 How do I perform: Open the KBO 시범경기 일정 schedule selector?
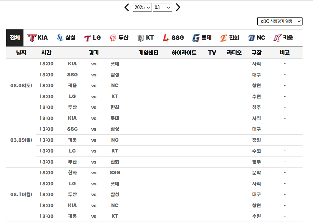pos(279,21)
